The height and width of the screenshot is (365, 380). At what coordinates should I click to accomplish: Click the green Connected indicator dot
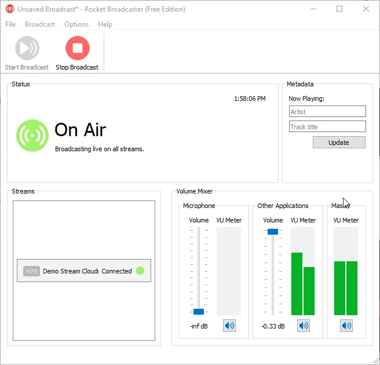tap(140, 271)
